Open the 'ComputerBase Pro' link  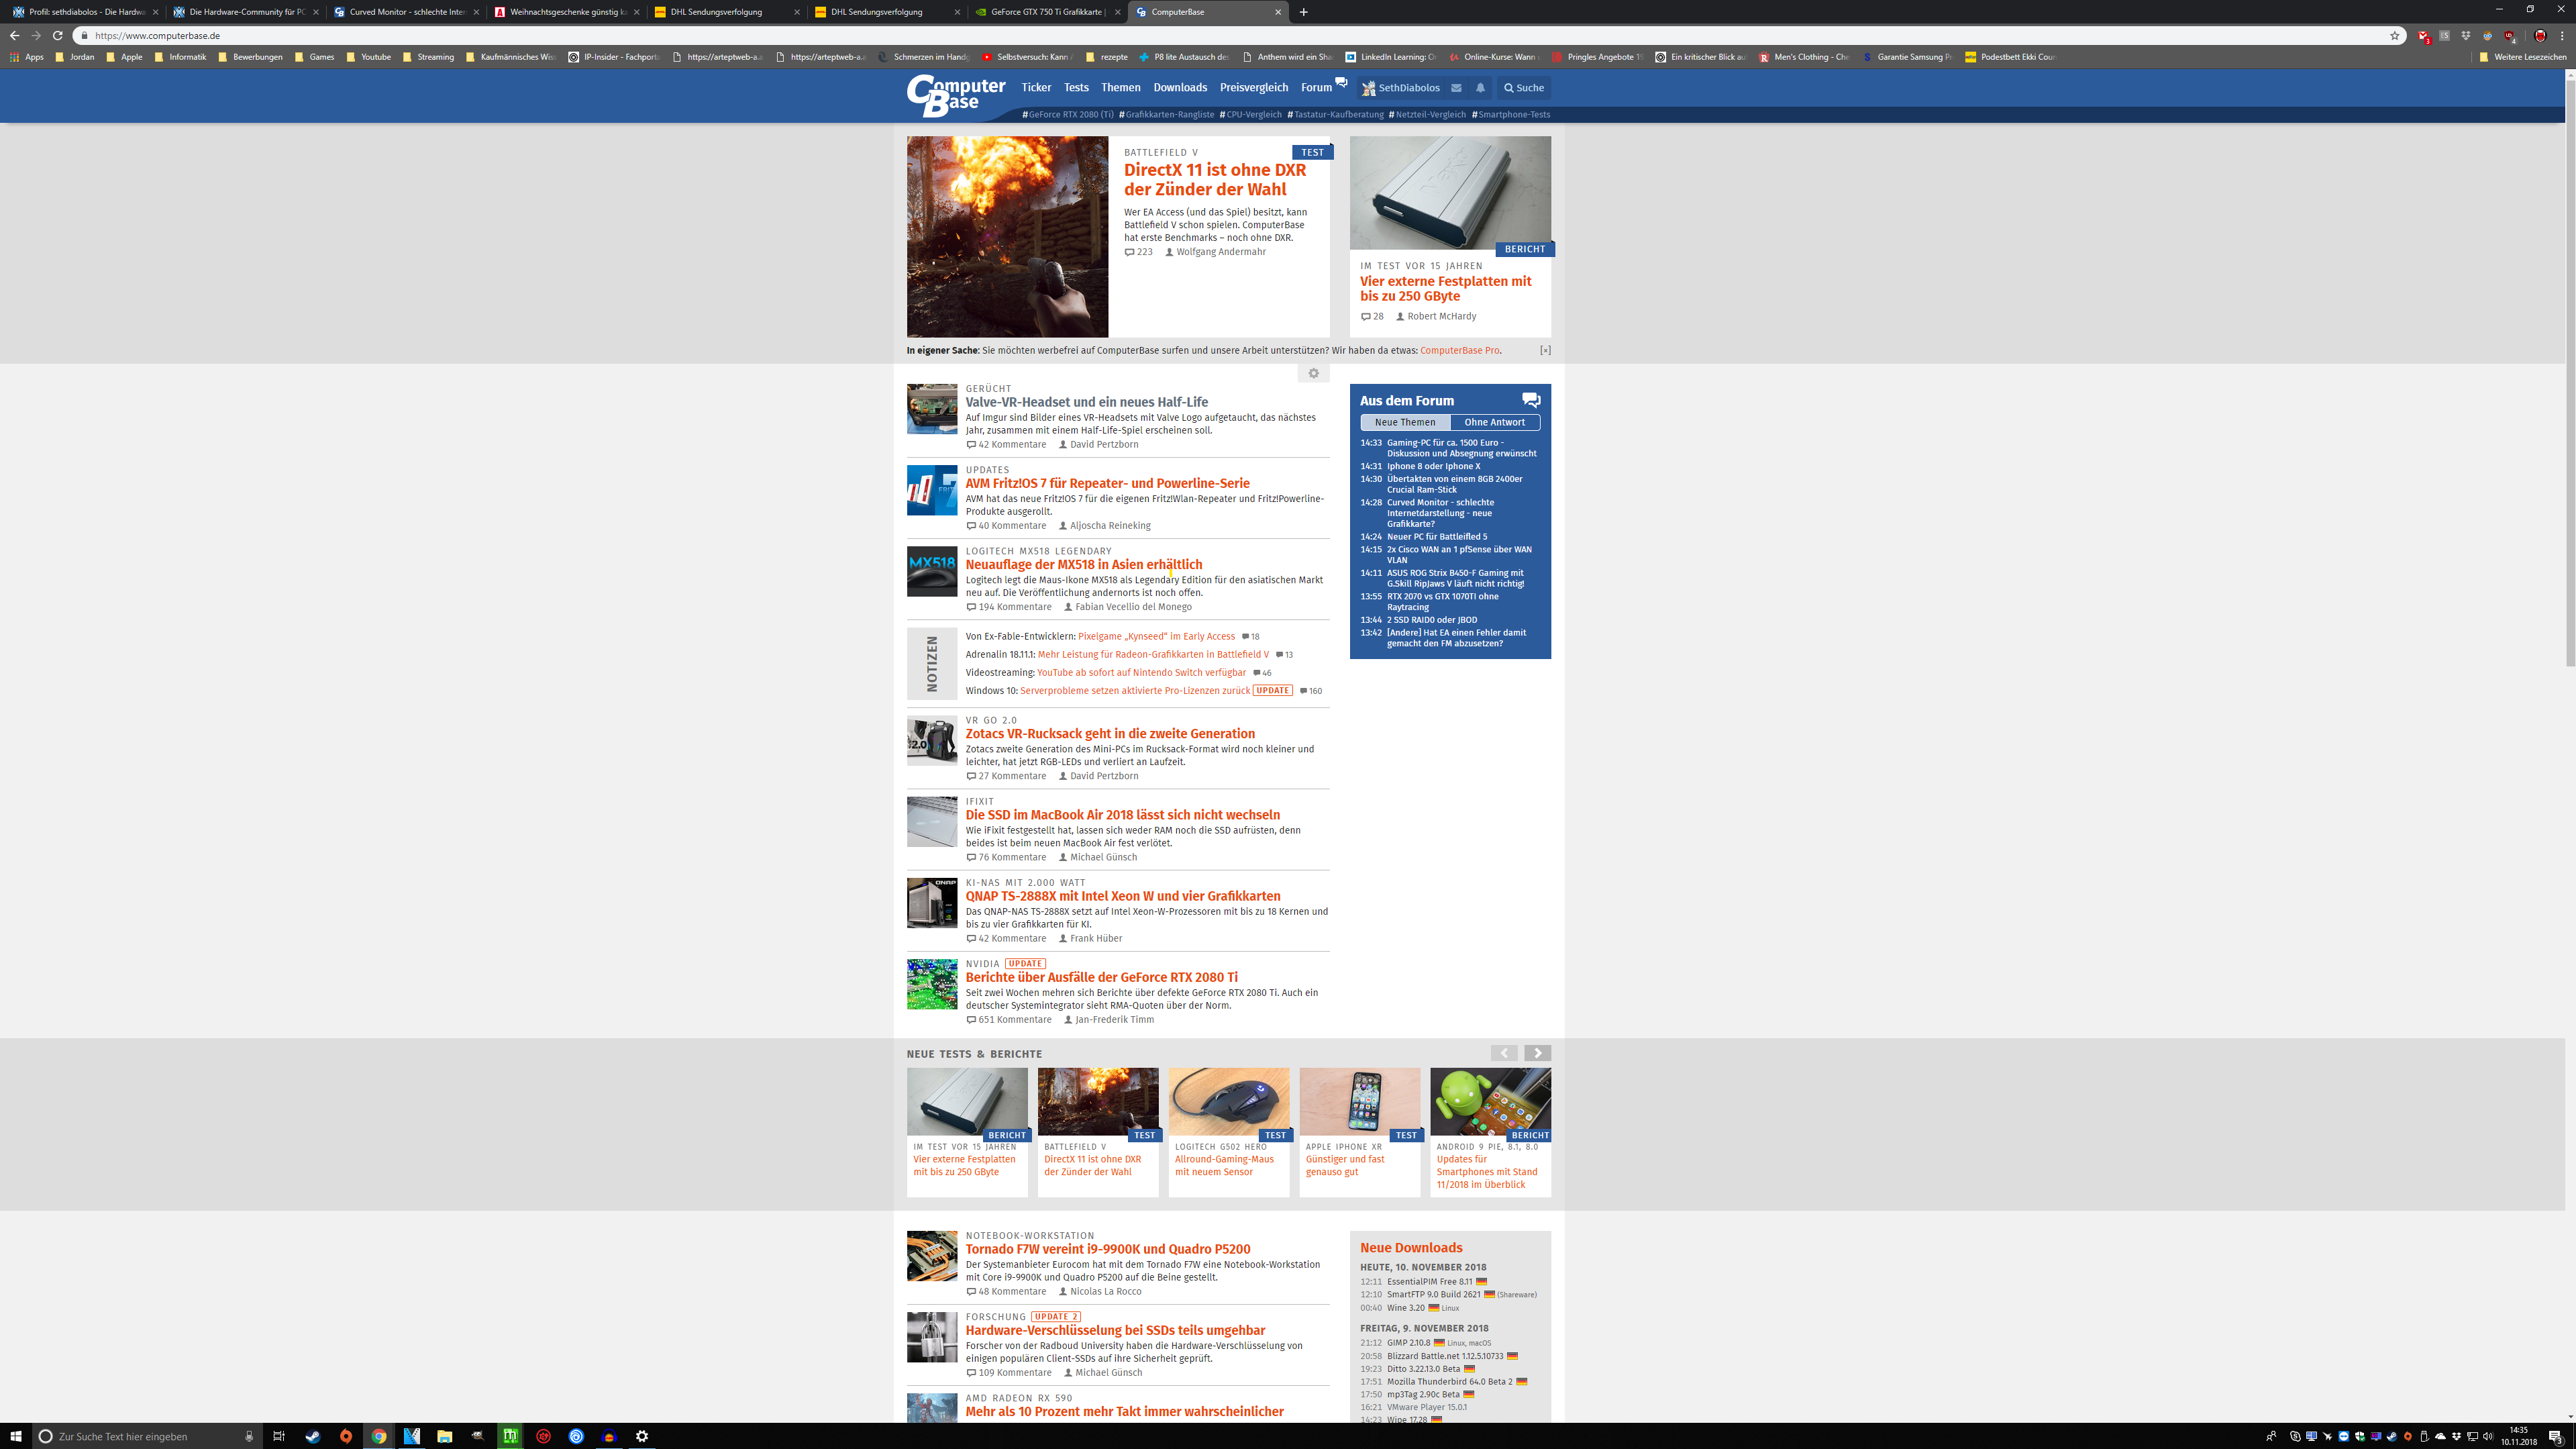click(1459, 350)
